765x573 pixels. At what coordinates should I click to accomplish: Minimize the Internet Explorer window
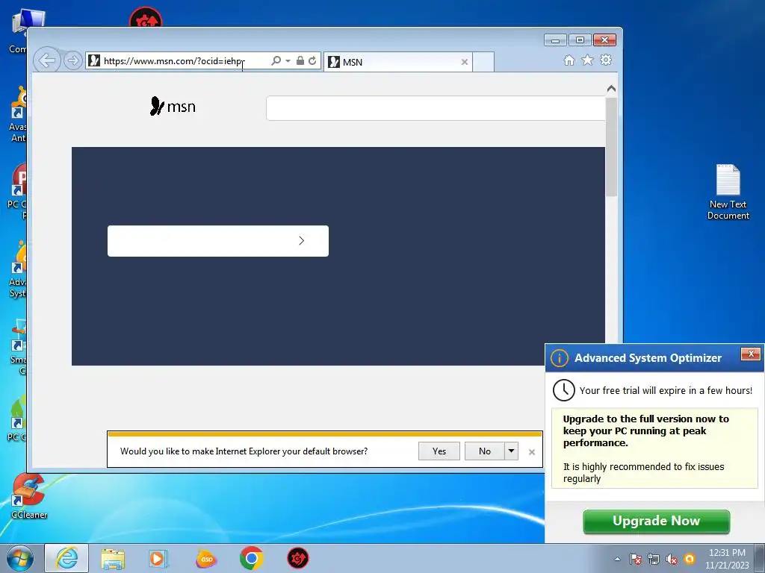click(x=555, y=40)
